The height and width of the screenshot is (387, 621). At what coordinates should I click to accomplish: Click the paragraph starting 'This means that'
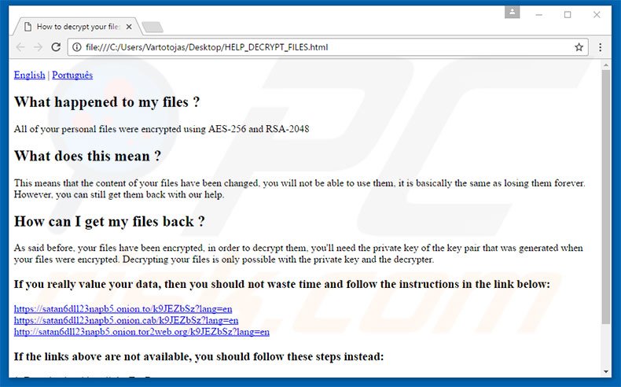[299, 189]
